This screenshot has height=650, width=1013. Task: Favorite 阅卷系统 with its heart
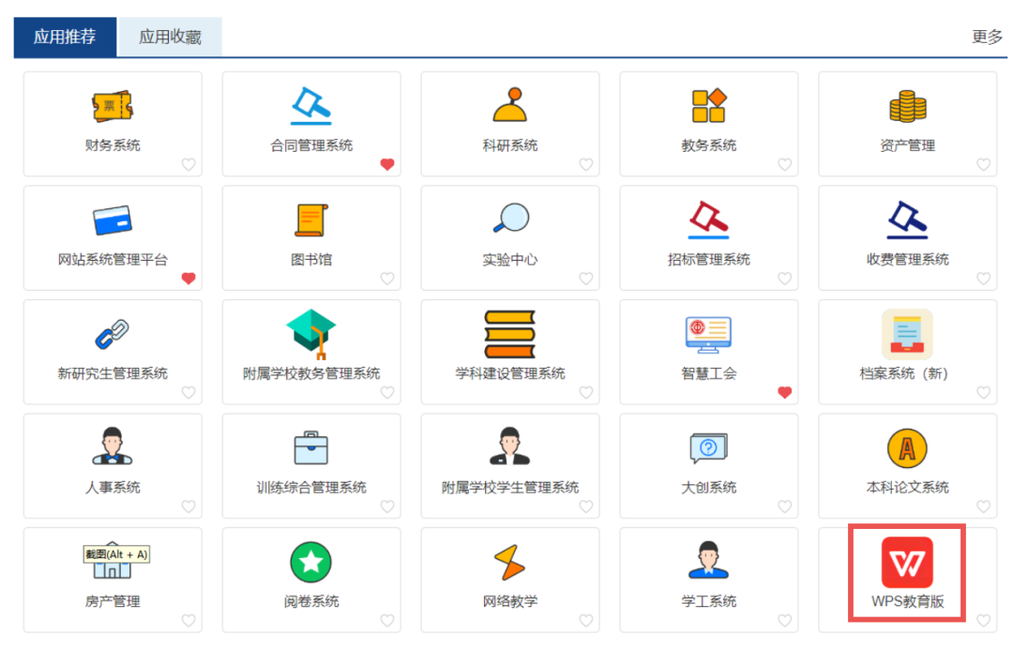pos(387,620)
